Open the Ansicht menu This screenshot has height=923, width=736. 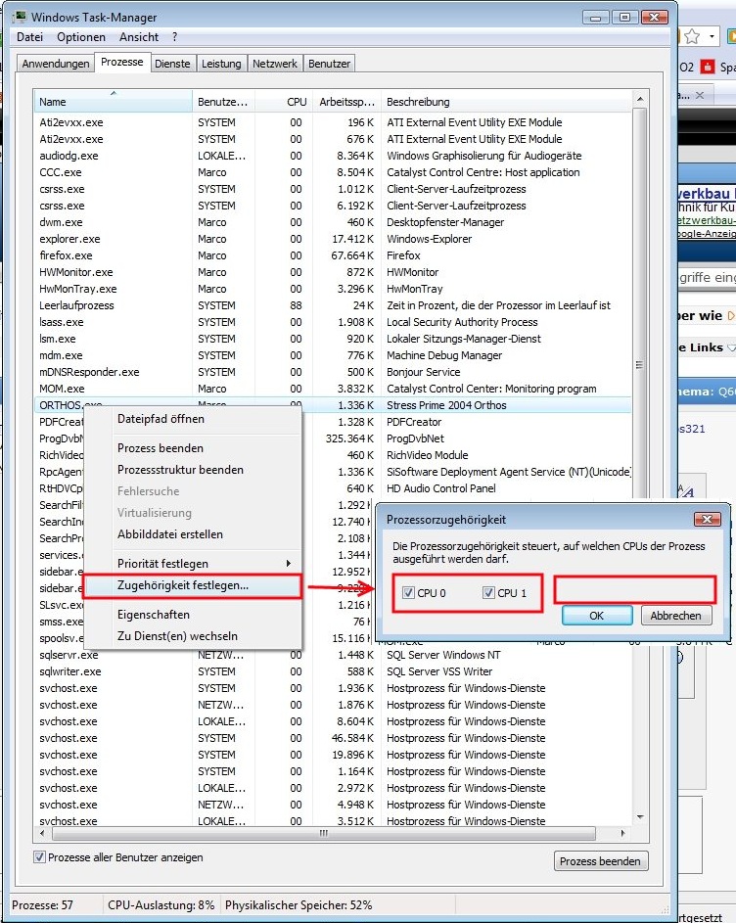[139, 37]
